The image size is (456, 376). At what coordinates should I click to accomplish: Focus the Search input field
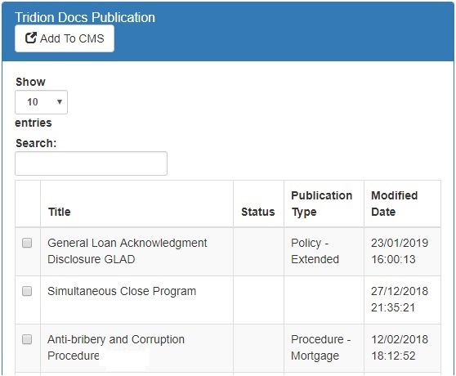[x=91, y=163]
